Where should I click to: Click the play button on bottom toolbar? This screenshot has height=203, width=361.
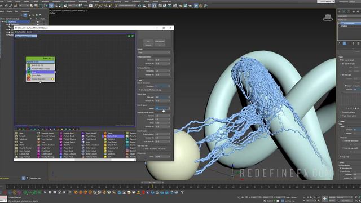coord(45,192)
